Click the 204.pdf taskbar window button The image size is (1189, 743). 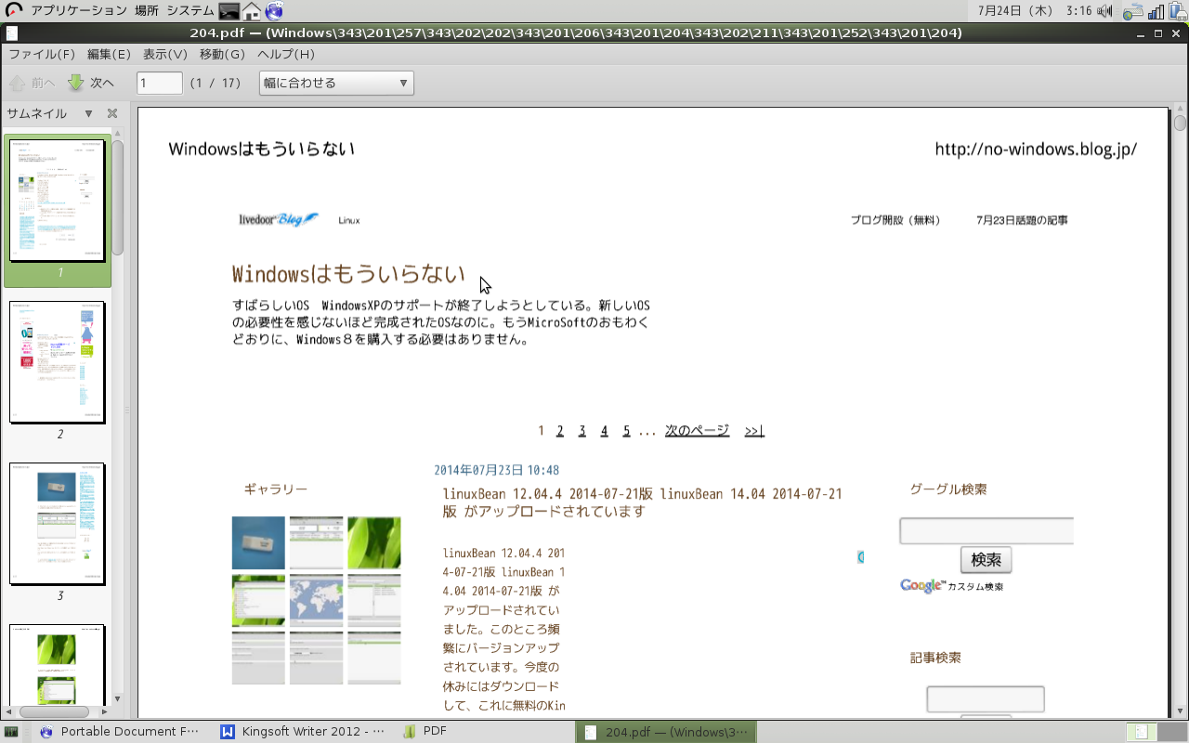point(665,732)
